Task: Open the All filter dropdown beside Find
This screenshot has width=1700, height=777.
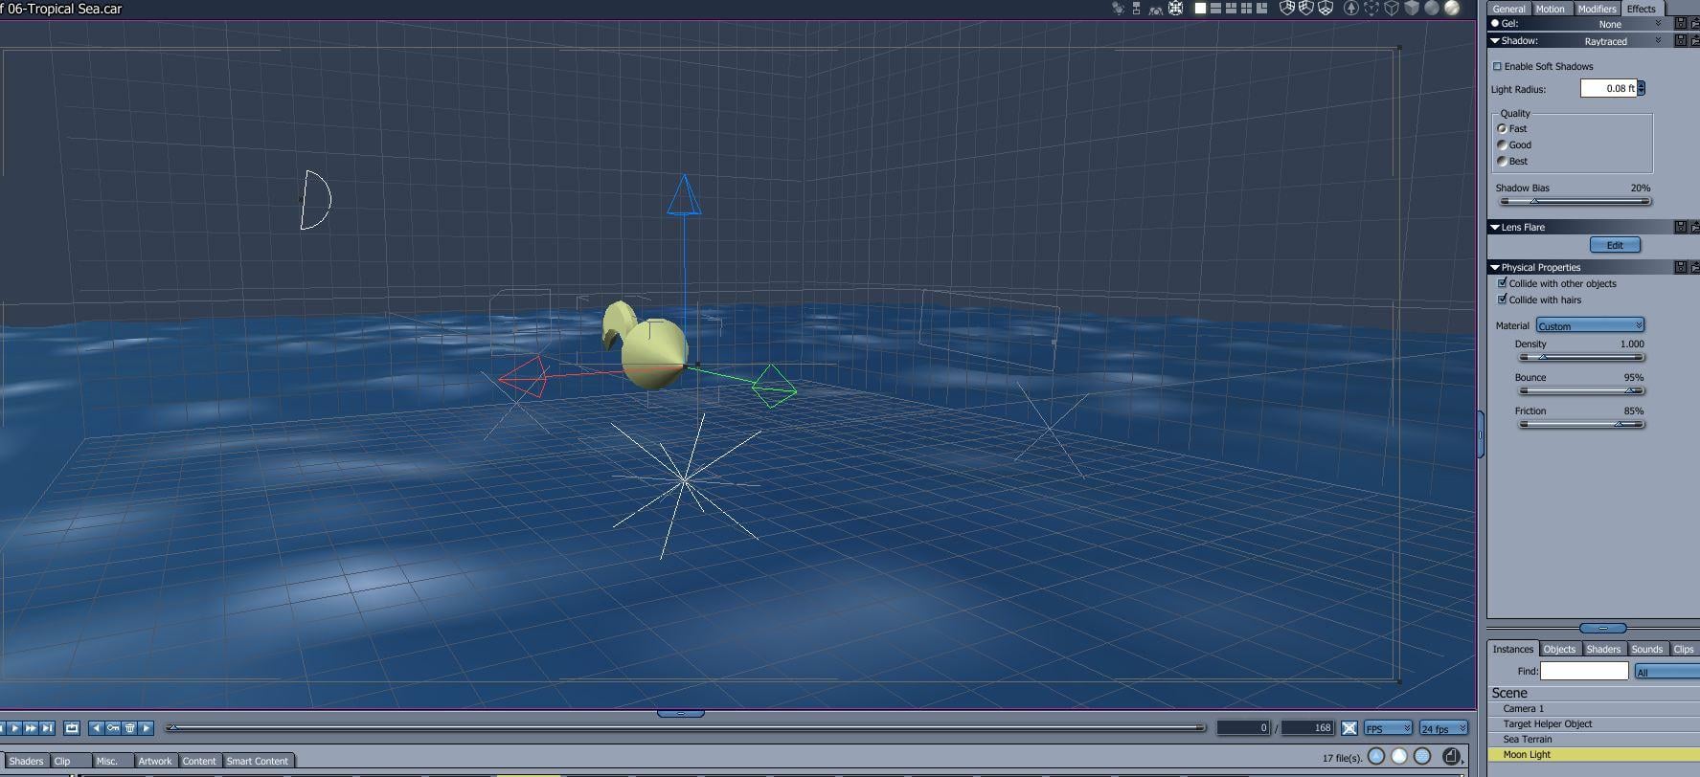Action: point(1666,672)
